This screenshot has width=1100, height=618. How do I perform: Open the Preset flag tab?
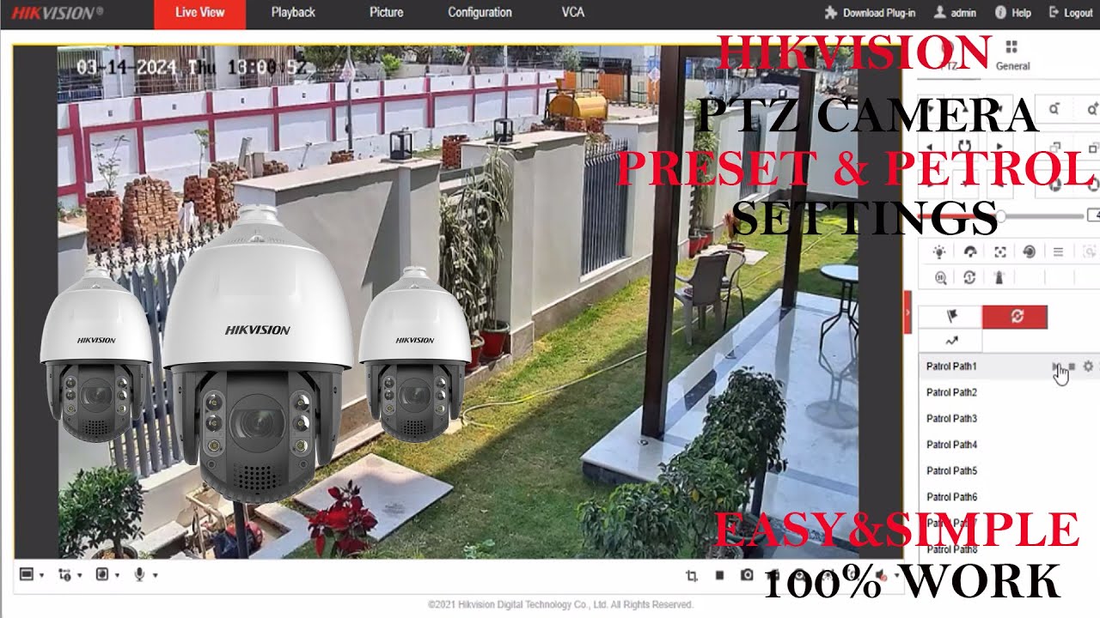pyautogui.click(x=950, y=317)
